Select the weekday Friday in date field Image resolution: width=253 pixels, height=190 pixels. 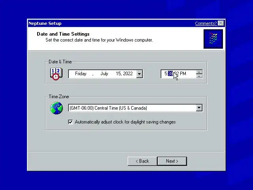81,74
